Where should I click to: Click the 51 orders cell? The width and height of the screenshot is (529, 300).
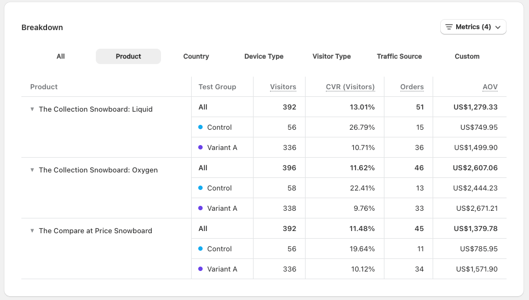(x=419, y=107)
